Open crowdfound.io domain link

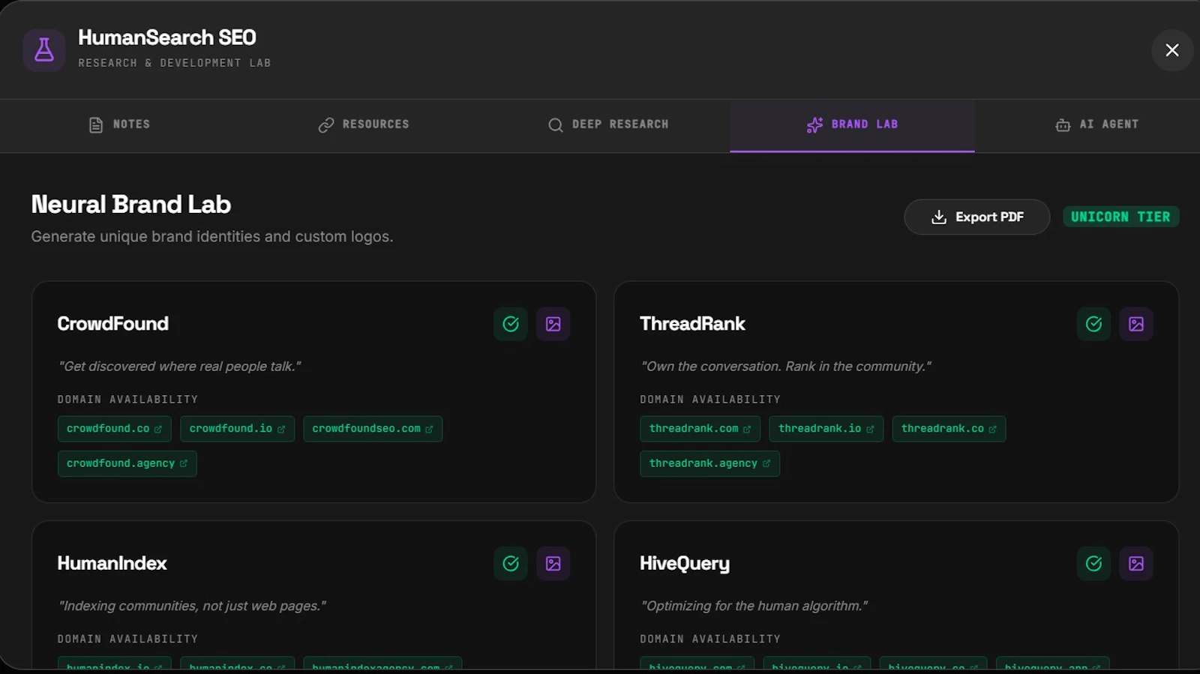pos(237,429)
